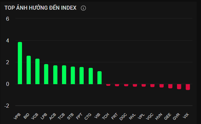Select the TCB green bar
201x124 pixels.
pos(64,75)
